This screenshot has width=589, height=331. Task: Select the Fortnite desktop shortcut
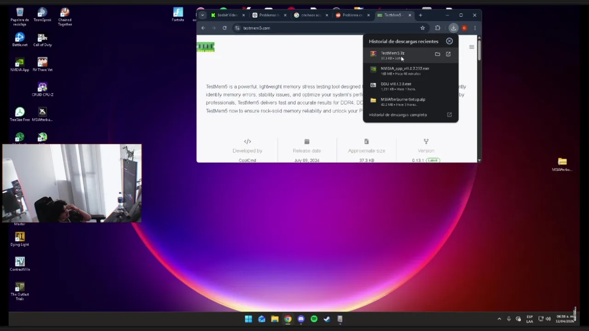(178, 15)
